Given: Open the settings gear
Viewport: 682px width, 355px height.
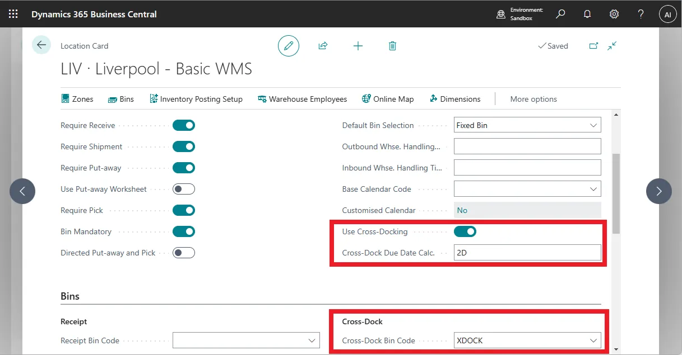Looking at the screenshot, I should click(x=614, y=14).
